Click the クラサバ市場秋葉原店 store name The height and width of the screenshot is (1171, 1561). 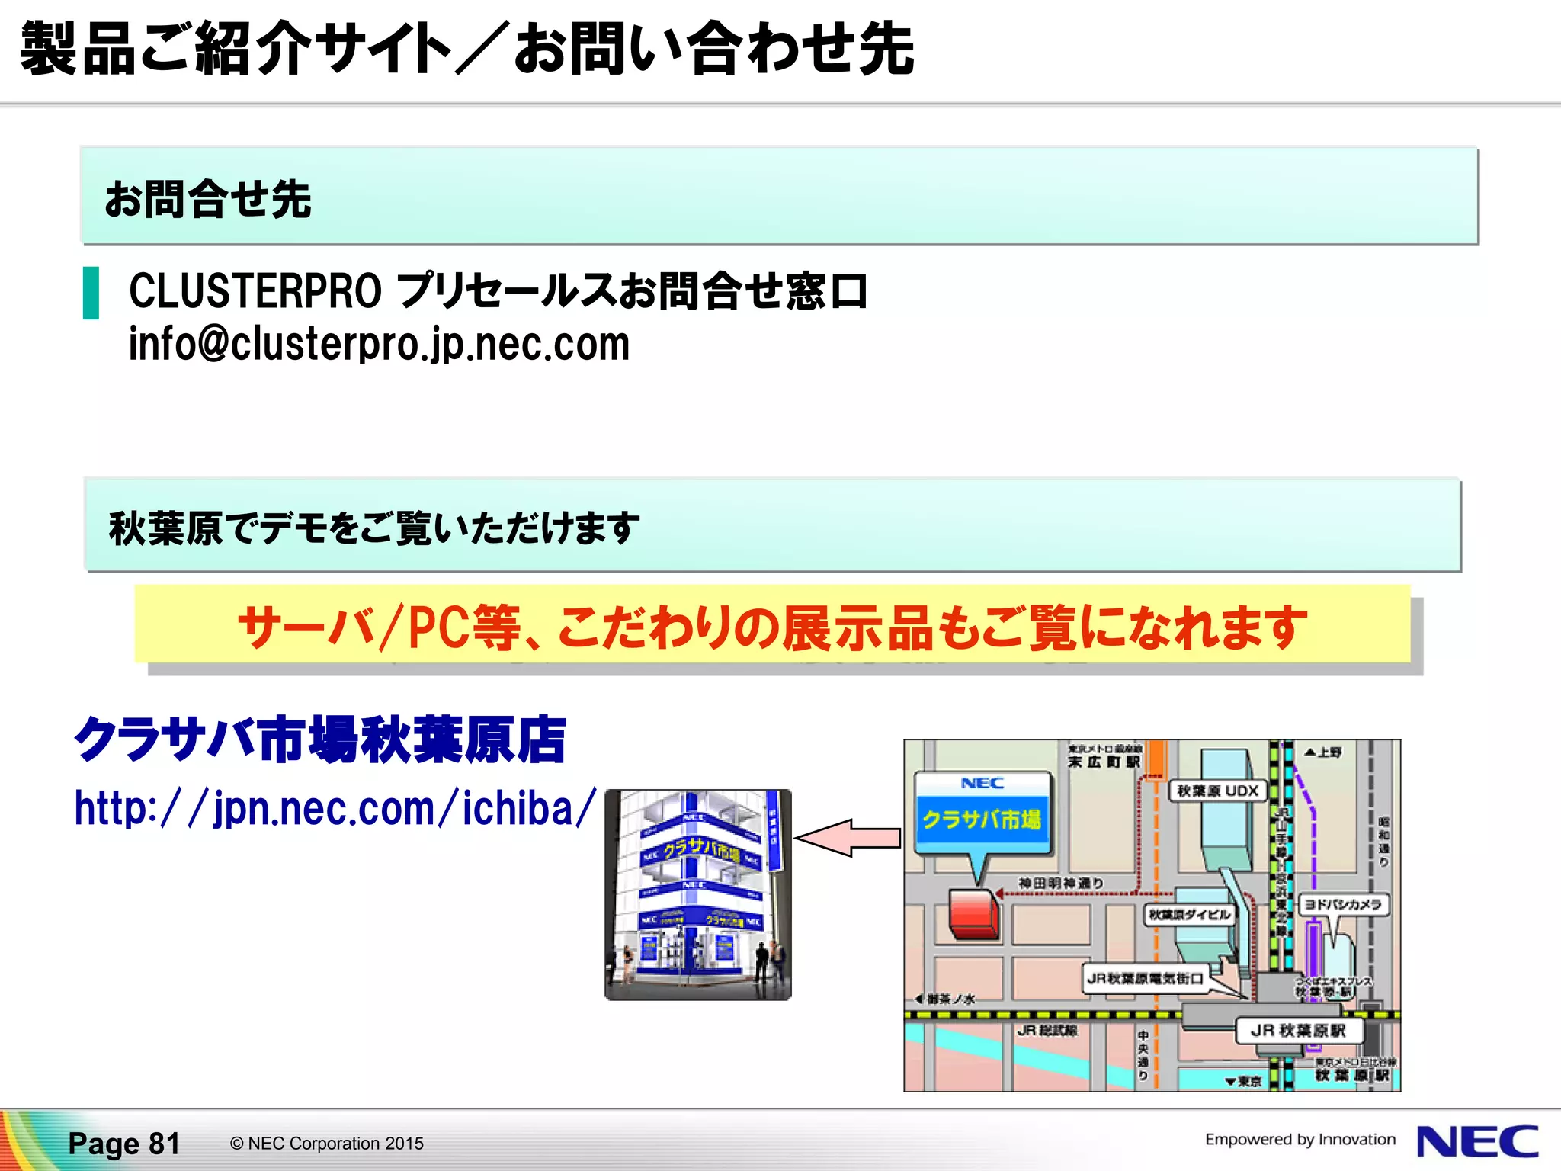click(320, 739)
